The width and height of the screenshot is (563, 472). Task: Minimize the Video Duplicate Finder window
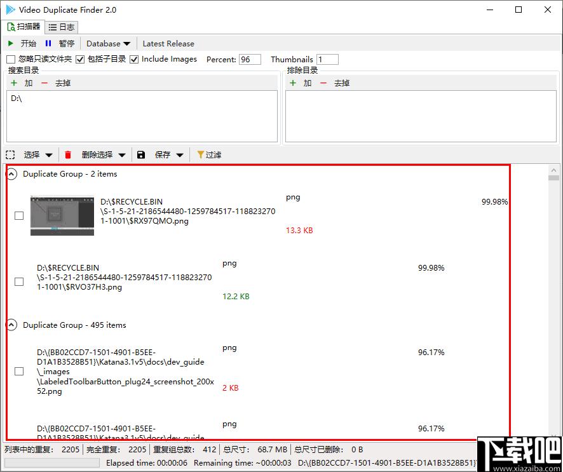point(490,10)
